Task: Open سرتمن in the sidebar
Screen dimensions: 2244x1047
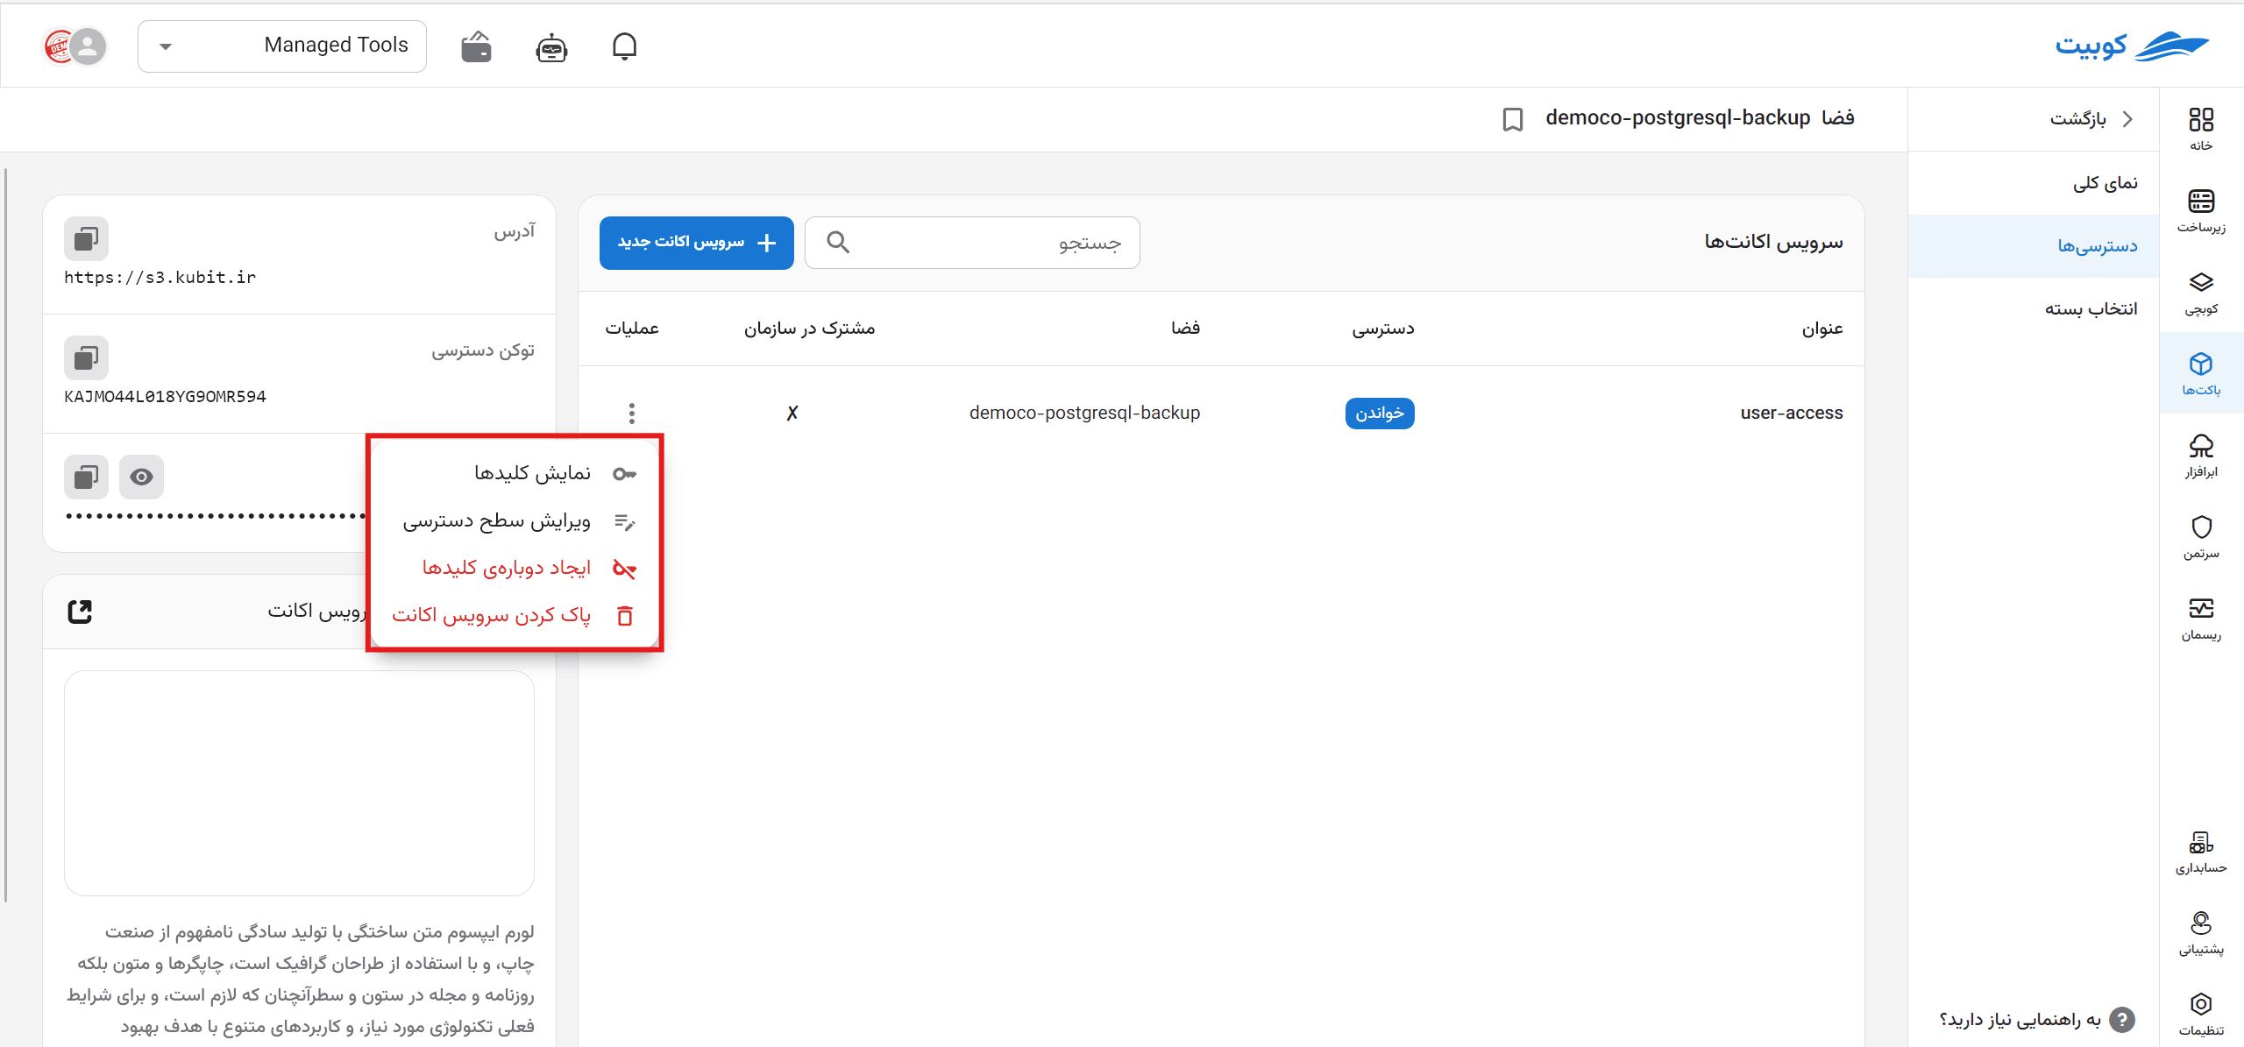Action: 2201,536
